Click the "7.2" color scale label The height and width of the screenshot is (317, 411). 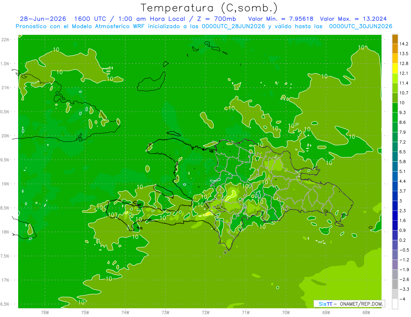tap(403, 142)
